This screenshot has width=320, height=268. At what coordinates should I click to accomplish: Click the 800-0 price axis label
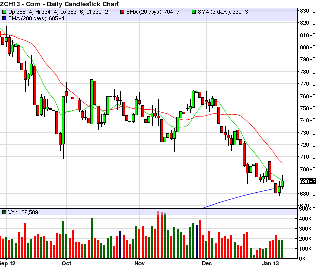308,47
